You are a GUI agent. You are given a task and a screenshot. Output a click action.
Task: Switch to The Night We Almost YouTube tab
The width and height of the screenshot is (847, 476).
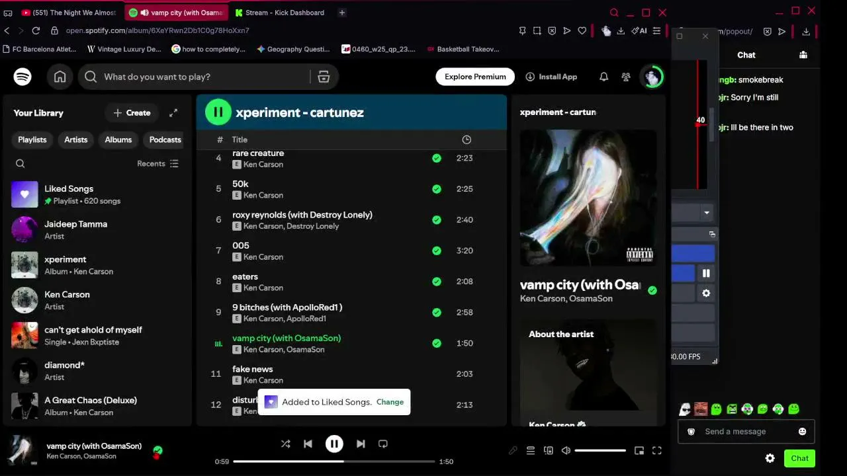70,13
